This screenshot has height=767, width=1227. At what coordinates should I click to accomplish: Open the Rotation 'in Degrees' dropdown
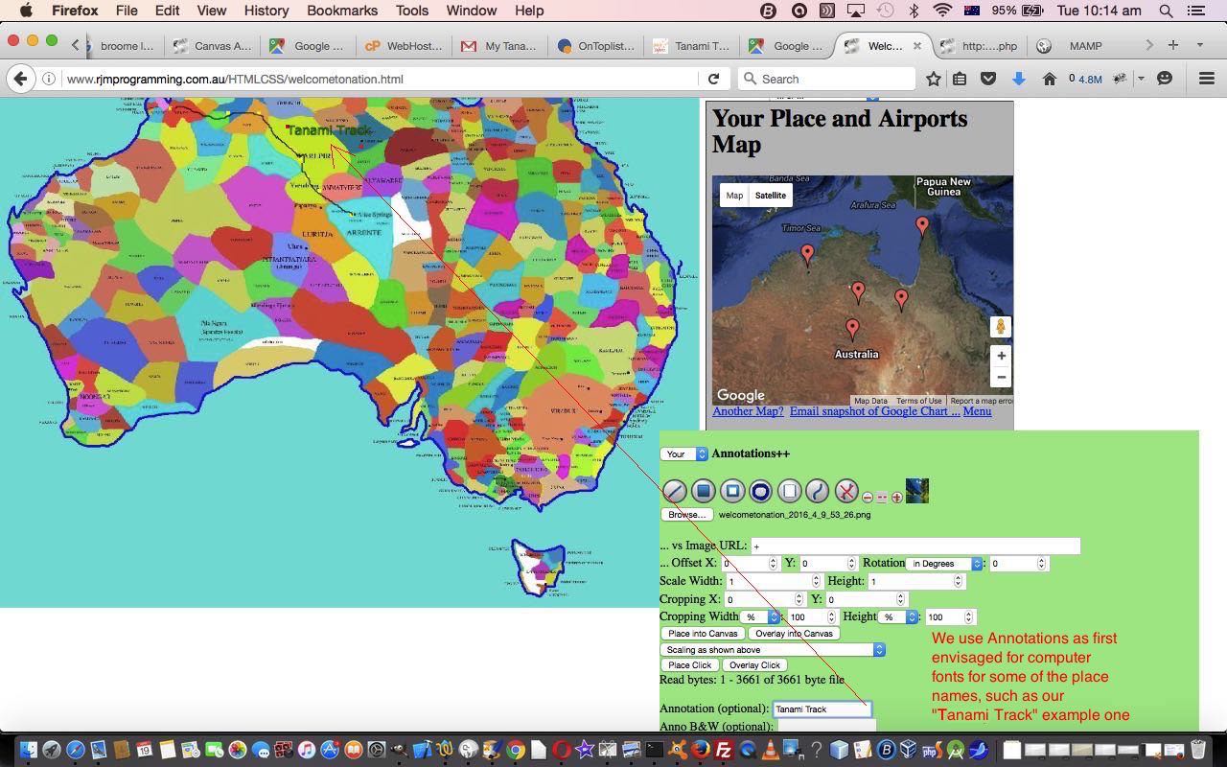(x=944, y=564)
